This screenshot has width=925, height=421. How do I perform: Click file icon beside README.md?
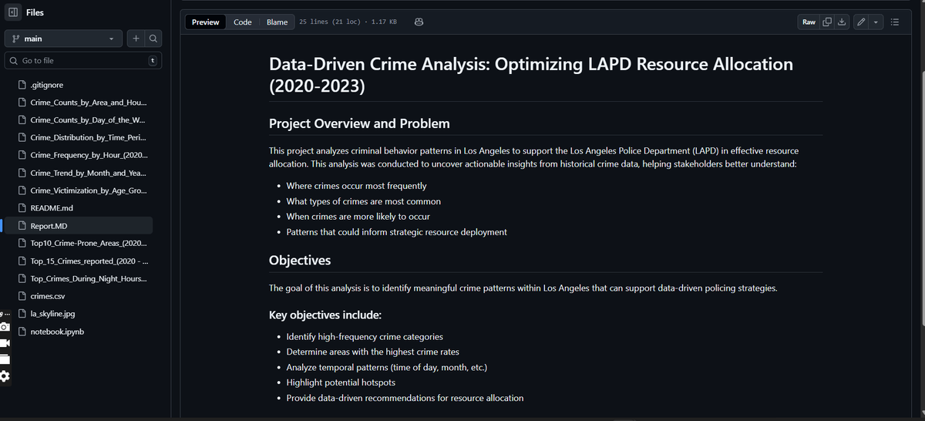(x=22, y=208)
